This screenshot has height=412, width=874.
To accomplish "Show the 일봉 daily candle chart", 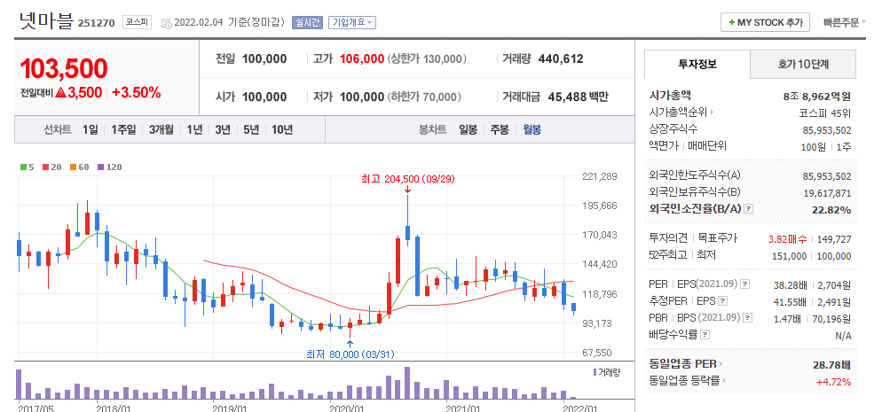I will click(x=468, y=129).
